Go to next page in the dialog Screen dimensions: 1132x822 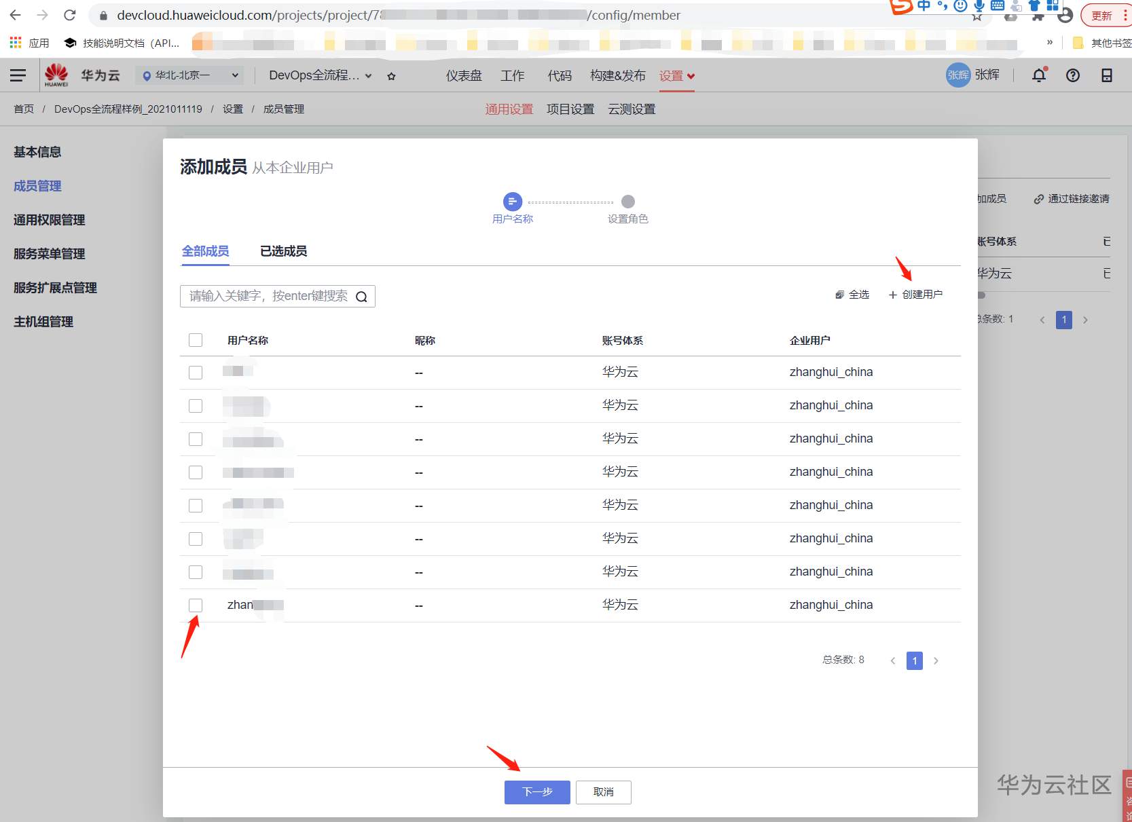point(936,661)
